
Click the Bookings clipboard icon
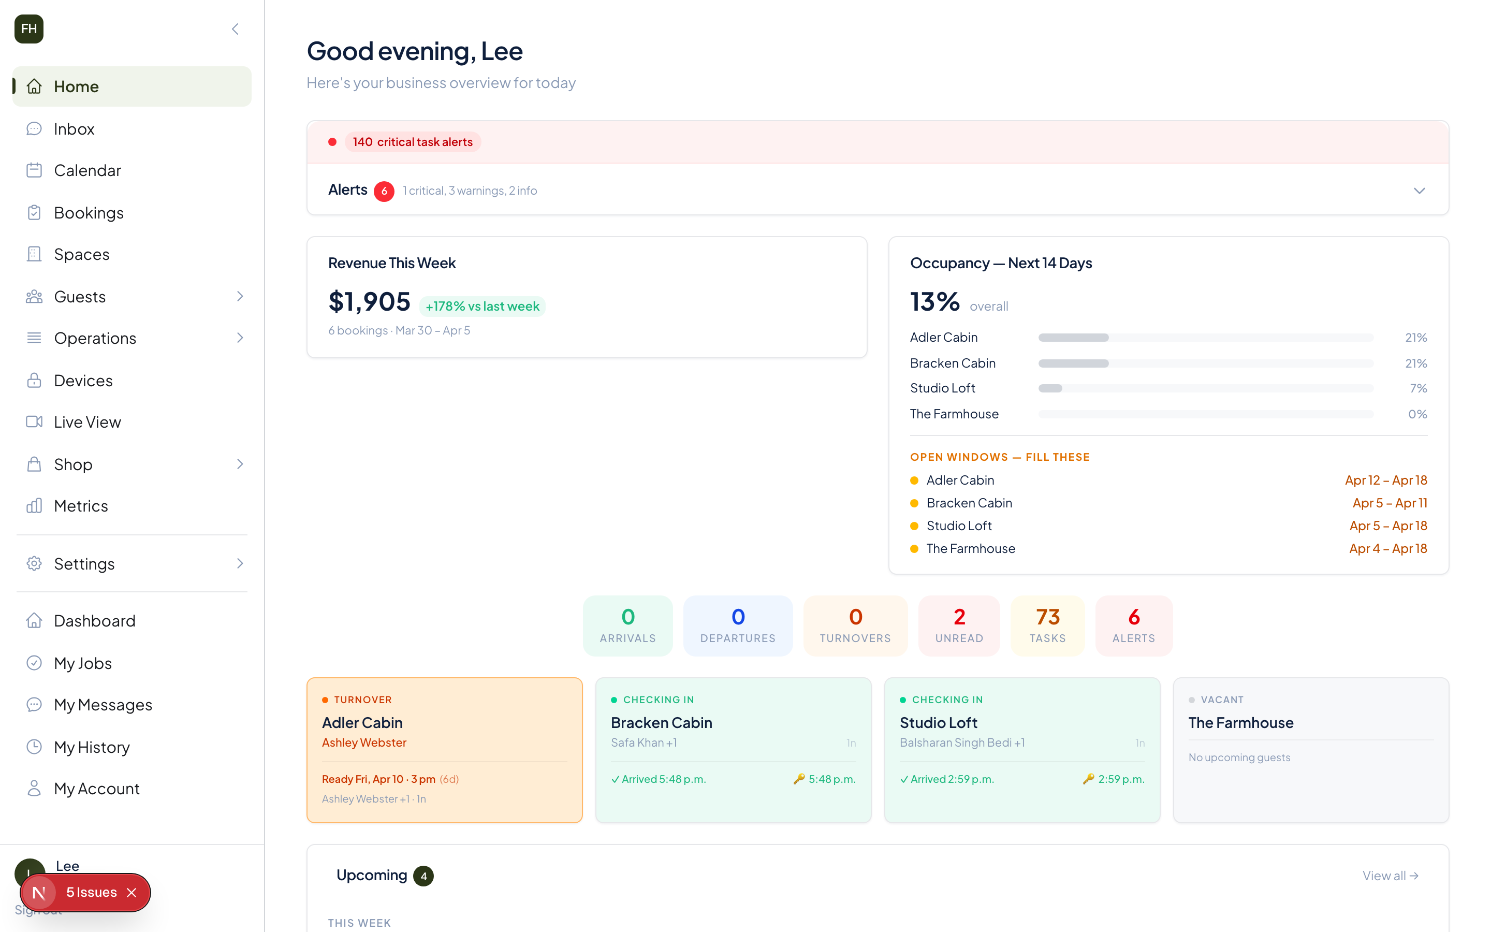point(35,213)
